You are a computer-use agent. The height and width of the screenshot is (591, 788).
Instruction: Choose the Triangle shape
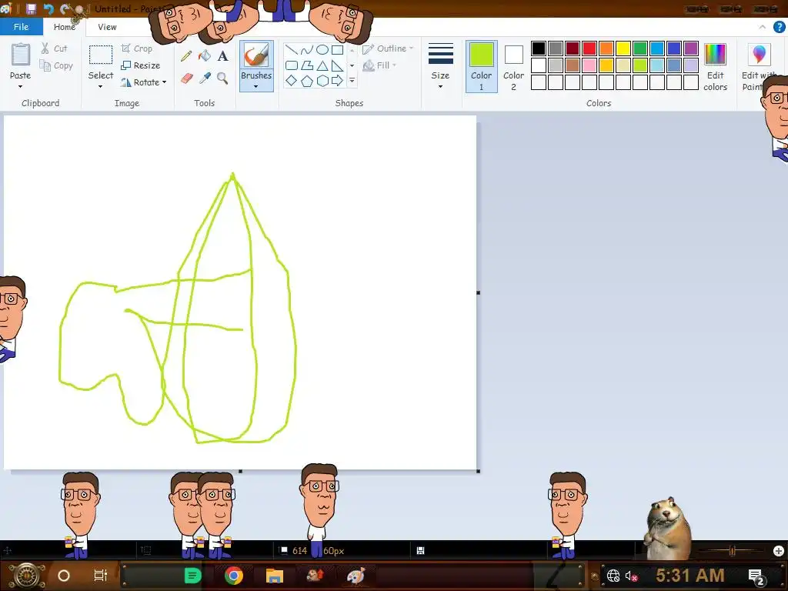click(x=322, y=65)
